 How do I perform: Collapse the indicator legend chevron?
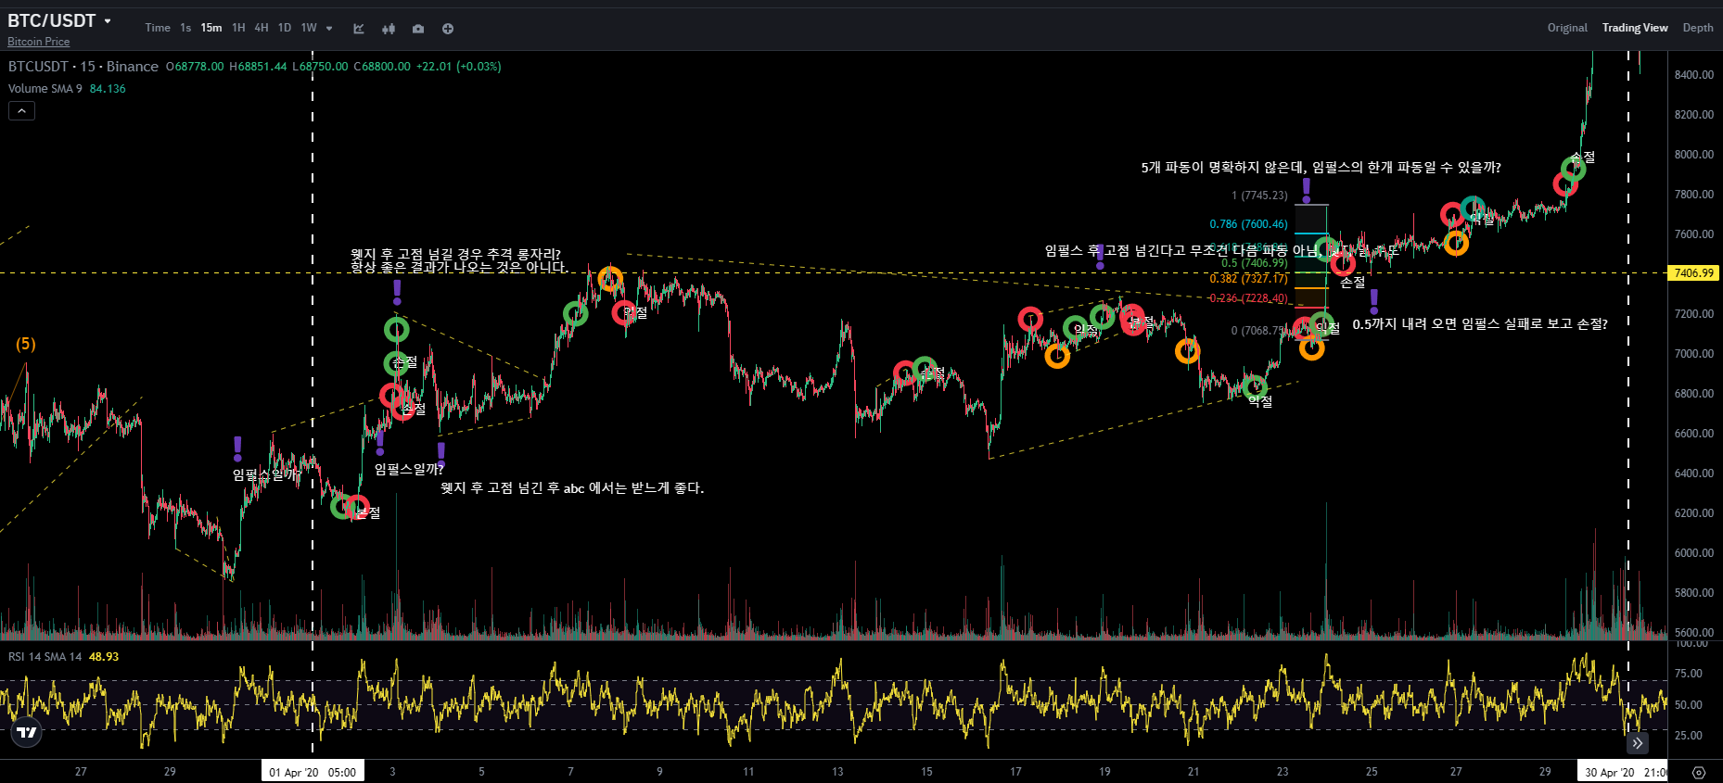[x=21, y=111]
